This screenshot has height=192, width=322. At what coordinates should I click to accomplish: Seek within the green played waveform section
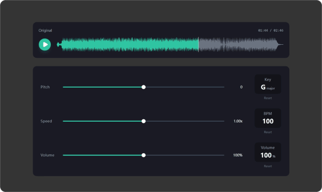[x=127, y=45]
